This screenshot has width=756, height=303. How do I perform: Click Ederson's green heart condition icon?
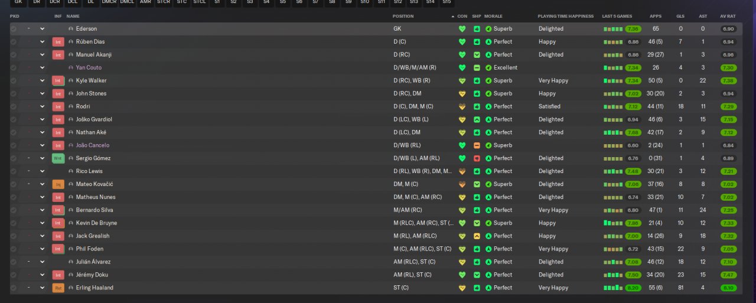click(x=462, y=29)
